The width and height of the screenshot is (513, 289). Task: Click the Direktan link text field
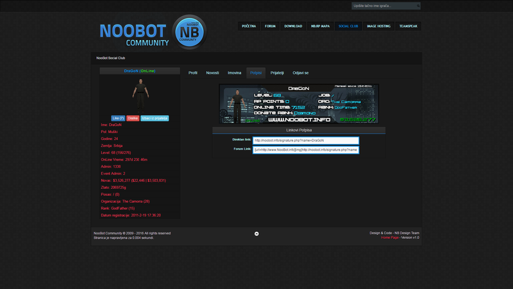[305, 140]
